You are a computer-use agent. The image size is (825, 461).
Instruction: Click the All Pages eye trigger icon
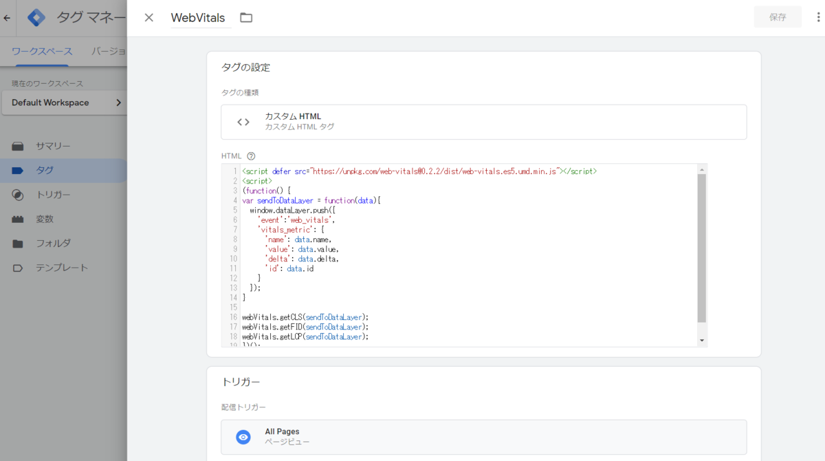point(243,437)
